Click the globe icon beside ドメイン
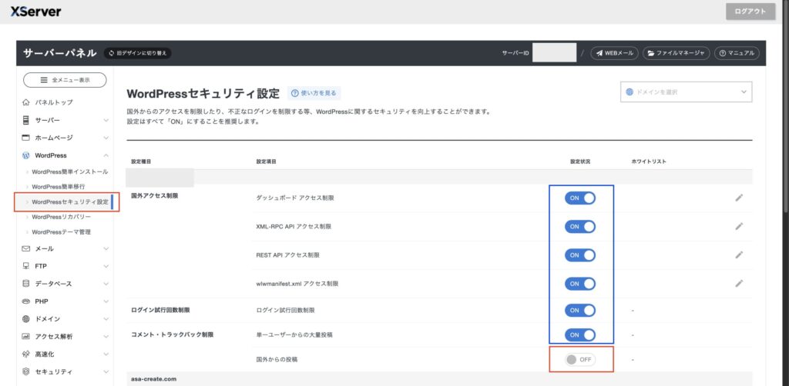This screenshot has width=789, height=386. (x=26, y=319)
